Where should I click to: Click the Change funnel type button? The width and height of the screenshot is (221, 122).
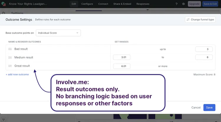pyautogui.click(x=200, y=19)
